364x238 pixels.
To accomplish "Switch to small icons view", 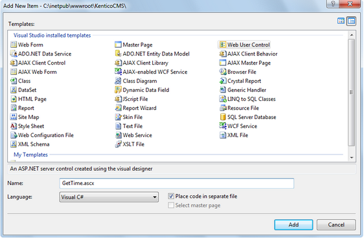I will [x=351, y=21].
